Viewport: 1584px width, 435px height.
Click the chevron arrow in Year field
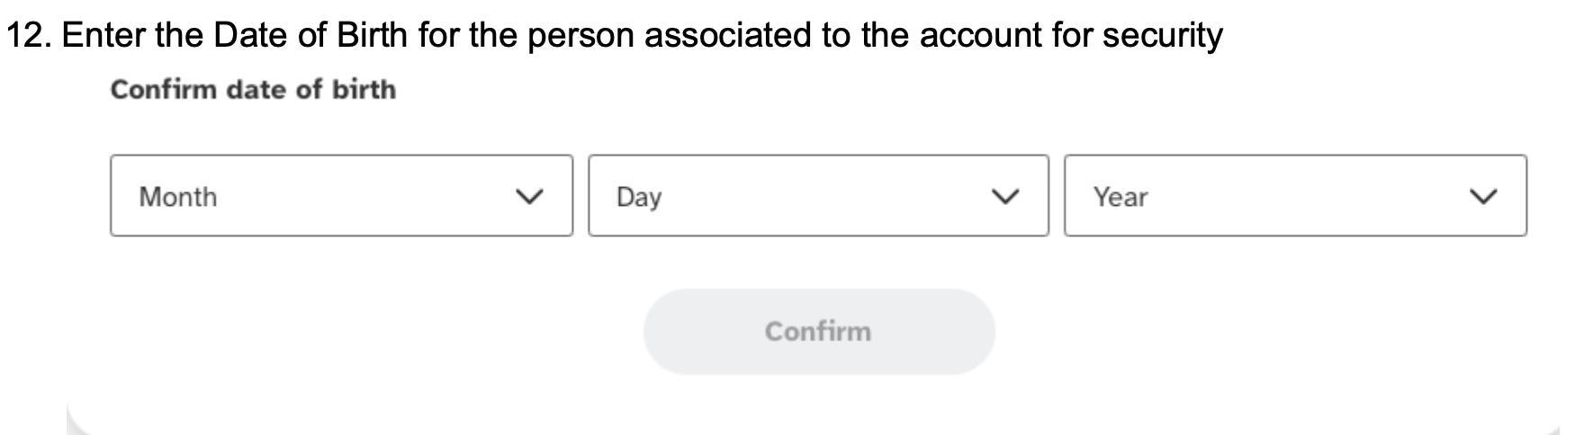pos(1482,197)
